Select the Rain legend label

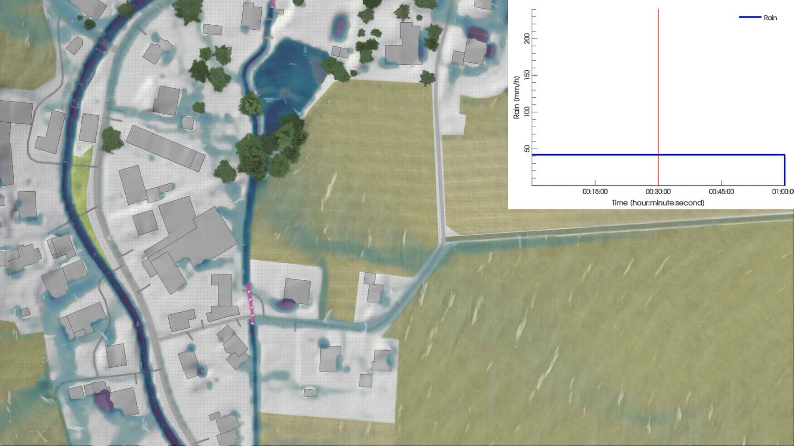coord(770,18)
